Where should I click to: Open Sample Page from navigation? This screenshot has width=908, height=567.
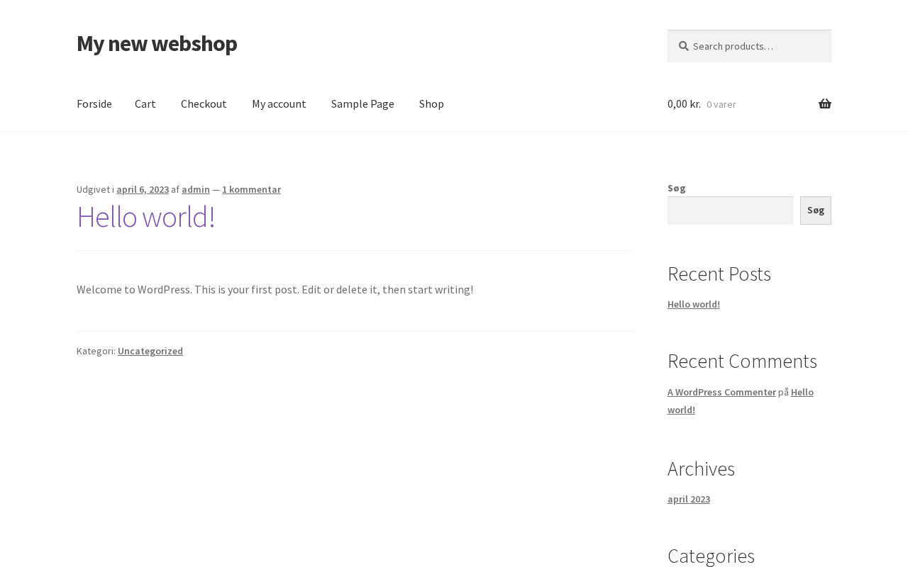tap(362, 104)
